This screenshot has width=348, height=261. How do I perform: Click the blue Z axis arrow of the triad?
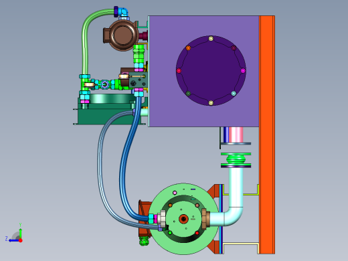13,240
